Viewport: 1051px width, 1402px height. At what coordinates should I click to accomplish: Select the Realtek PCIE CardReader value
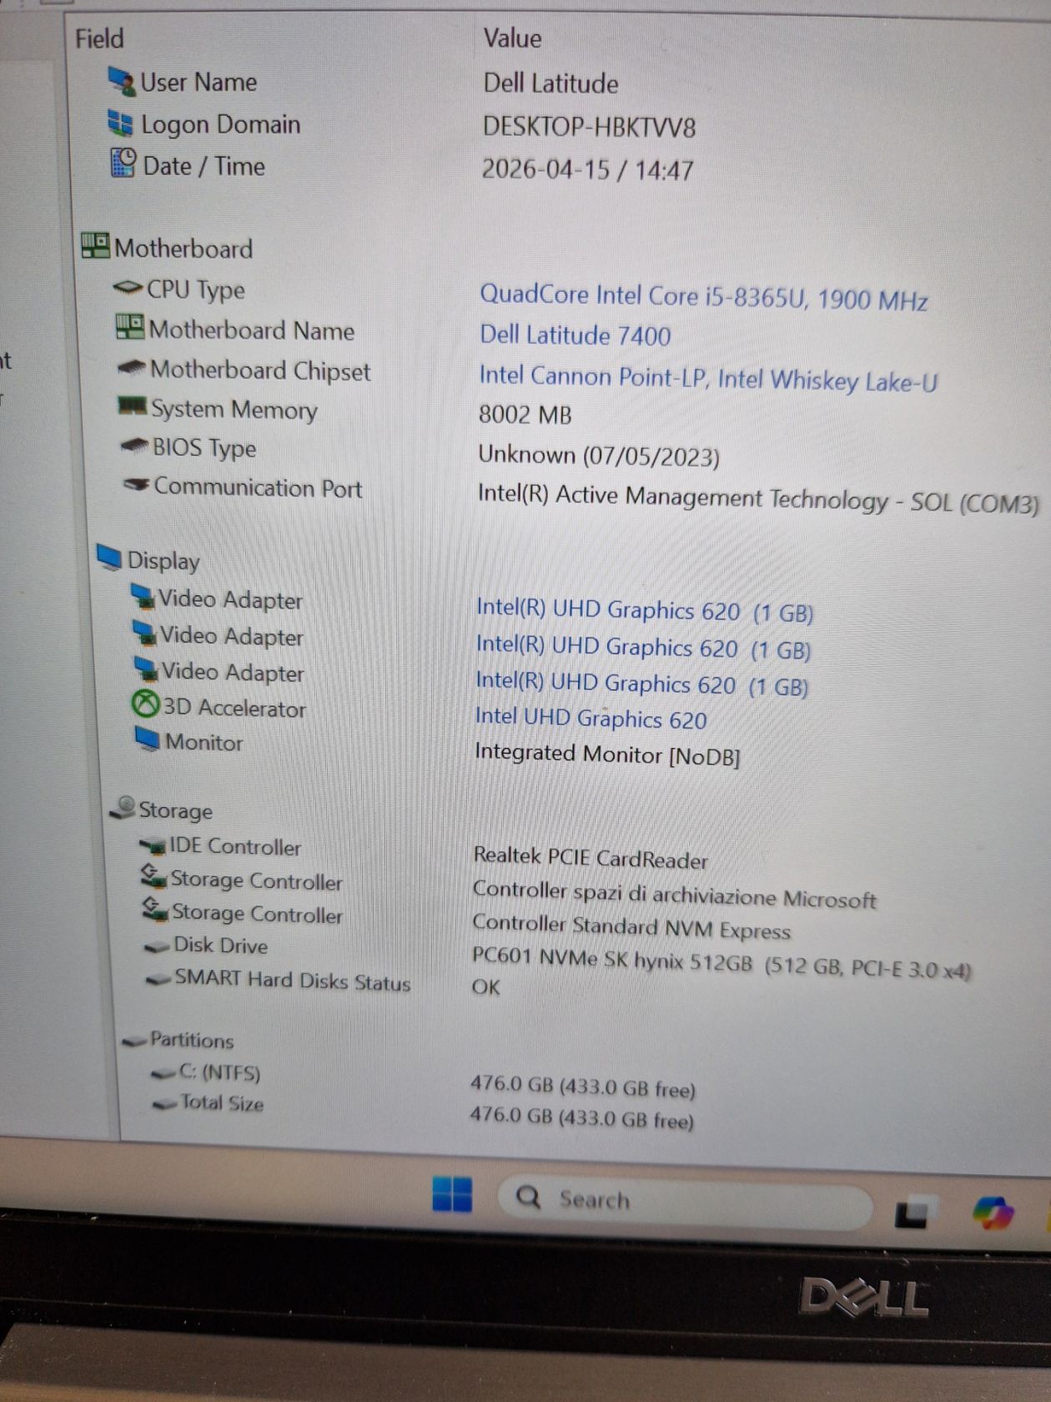591,857
